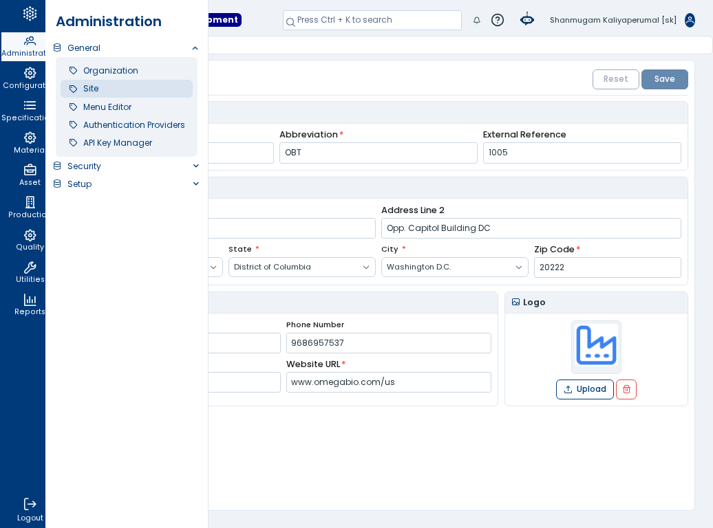This screenshot has width=713, height=528.
Task: Click the search magnifier icon
Action: point(290,22)
